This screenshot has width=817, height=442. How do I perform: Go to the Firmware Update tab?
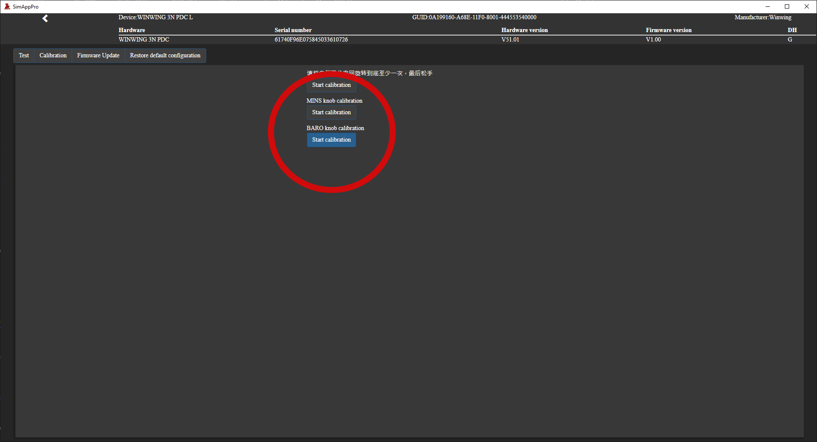(x=98, y=56)
